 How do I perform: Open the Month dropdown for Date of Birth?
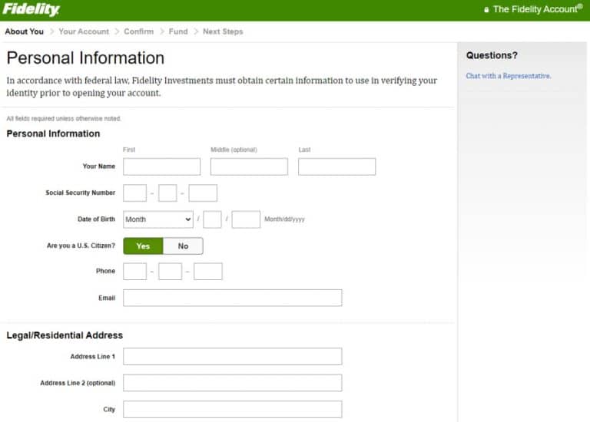point(158,219)
